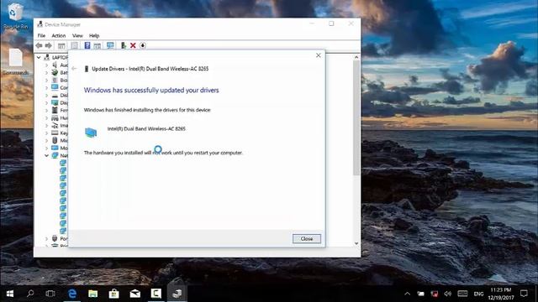
Task: Open Microsoft Store from the taskbar
Action: coord(114,294)
